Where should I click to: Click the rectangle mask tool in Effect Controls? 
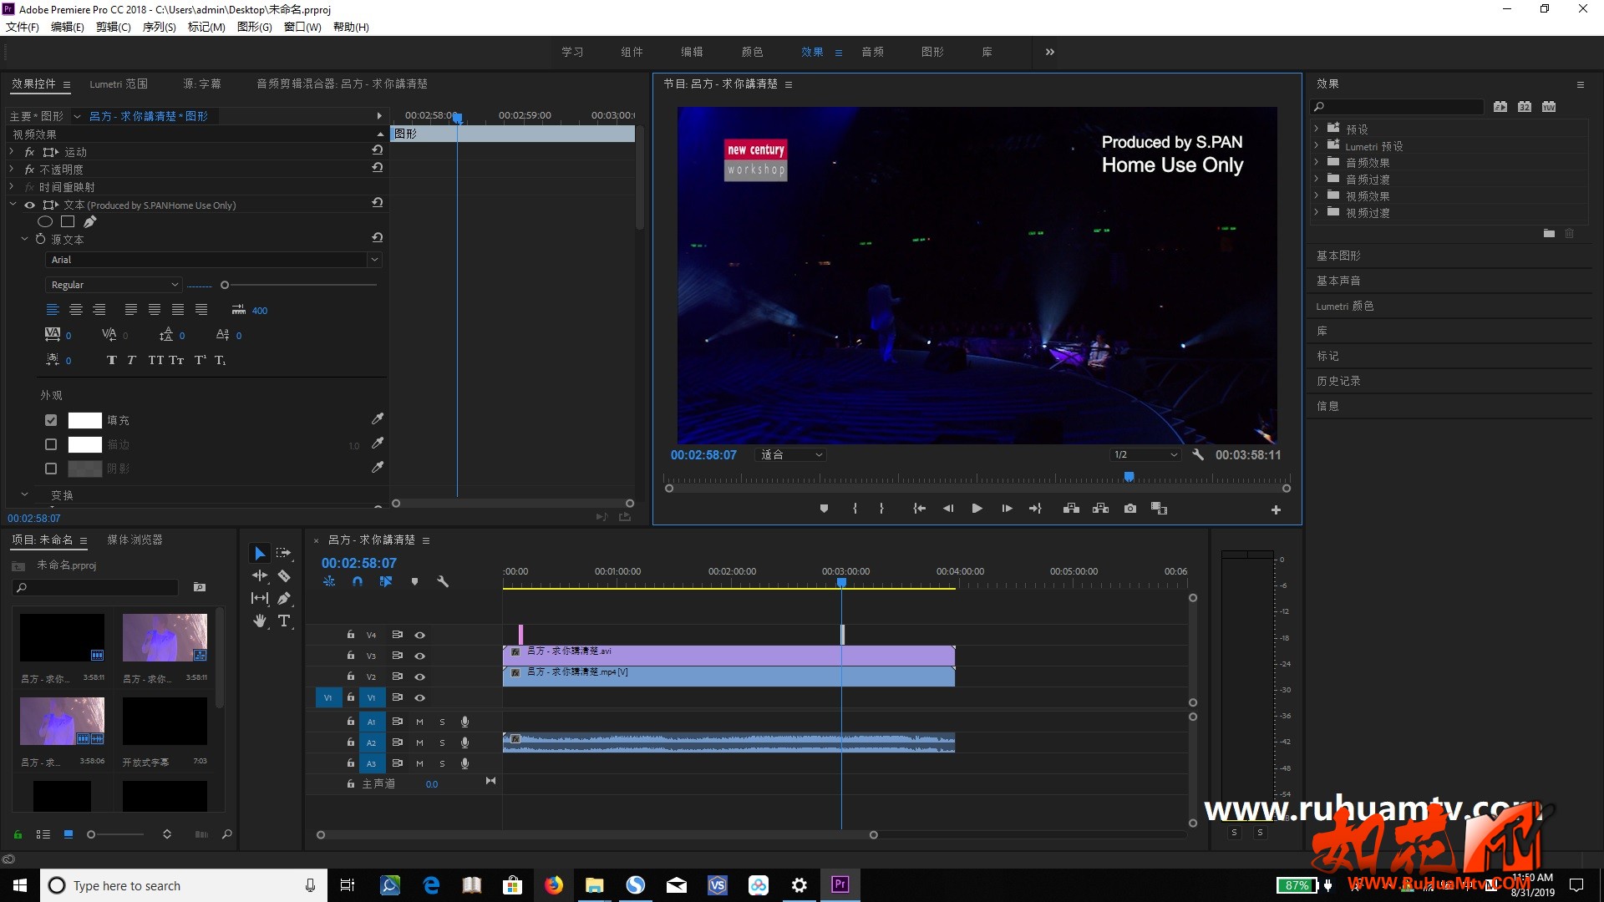click(x=68, y=221)
